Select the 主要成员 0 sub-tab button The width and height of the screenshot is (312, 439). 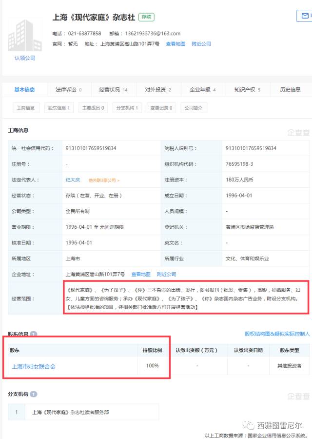(x=93, y=108)
